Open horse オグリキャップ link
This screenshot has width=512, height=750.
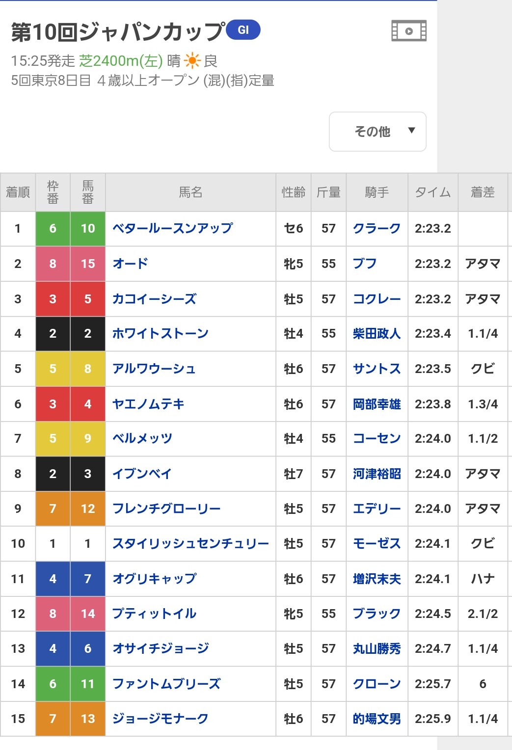click(x=154, y=579)
